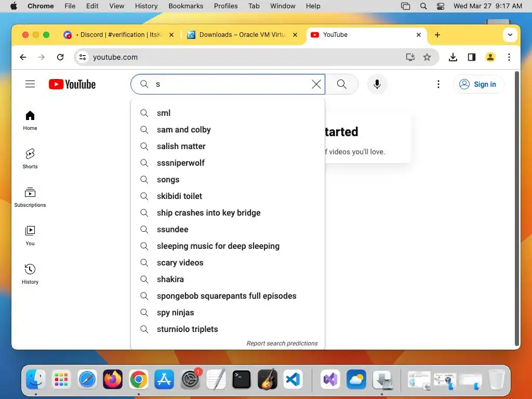Open the Bookmarks menu
532x399 pixels.
pyautogui.click(x=185, y=6)
